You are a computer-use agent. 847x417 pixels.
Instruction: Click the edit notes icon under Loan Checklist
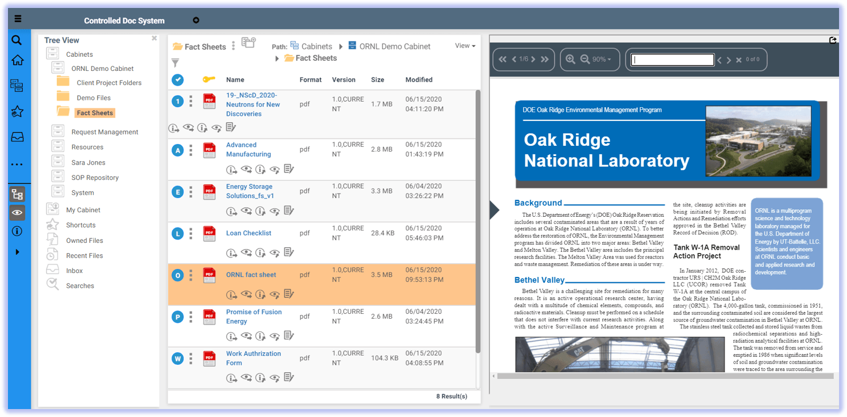[289, 252]
